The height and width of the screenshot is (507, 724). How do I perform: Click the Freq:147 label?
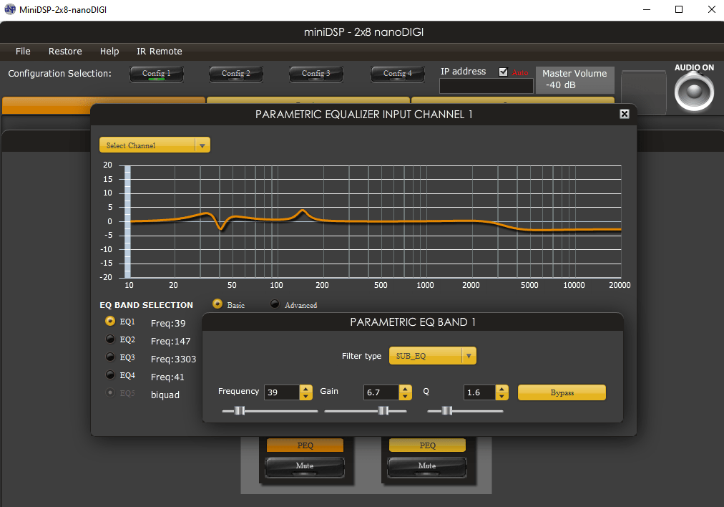pyautogui.click(x=170, y=341)
